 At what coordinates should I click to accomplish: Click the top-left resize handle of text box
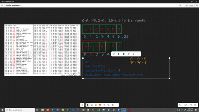click(83, 58)
